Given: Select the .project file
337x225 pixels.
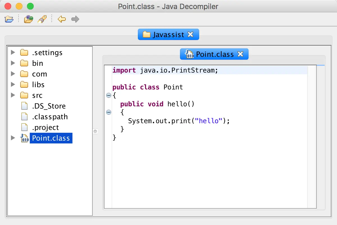Looking at the screenshot, I should 45,127.
